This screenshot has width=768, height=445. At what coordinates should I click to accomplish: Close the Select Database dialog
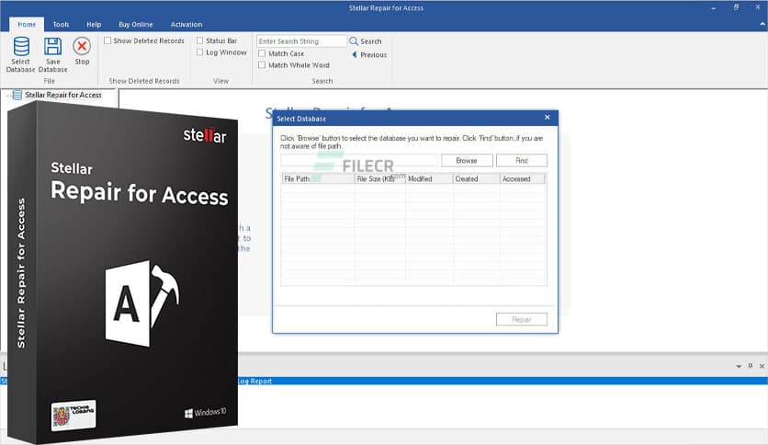548,118
